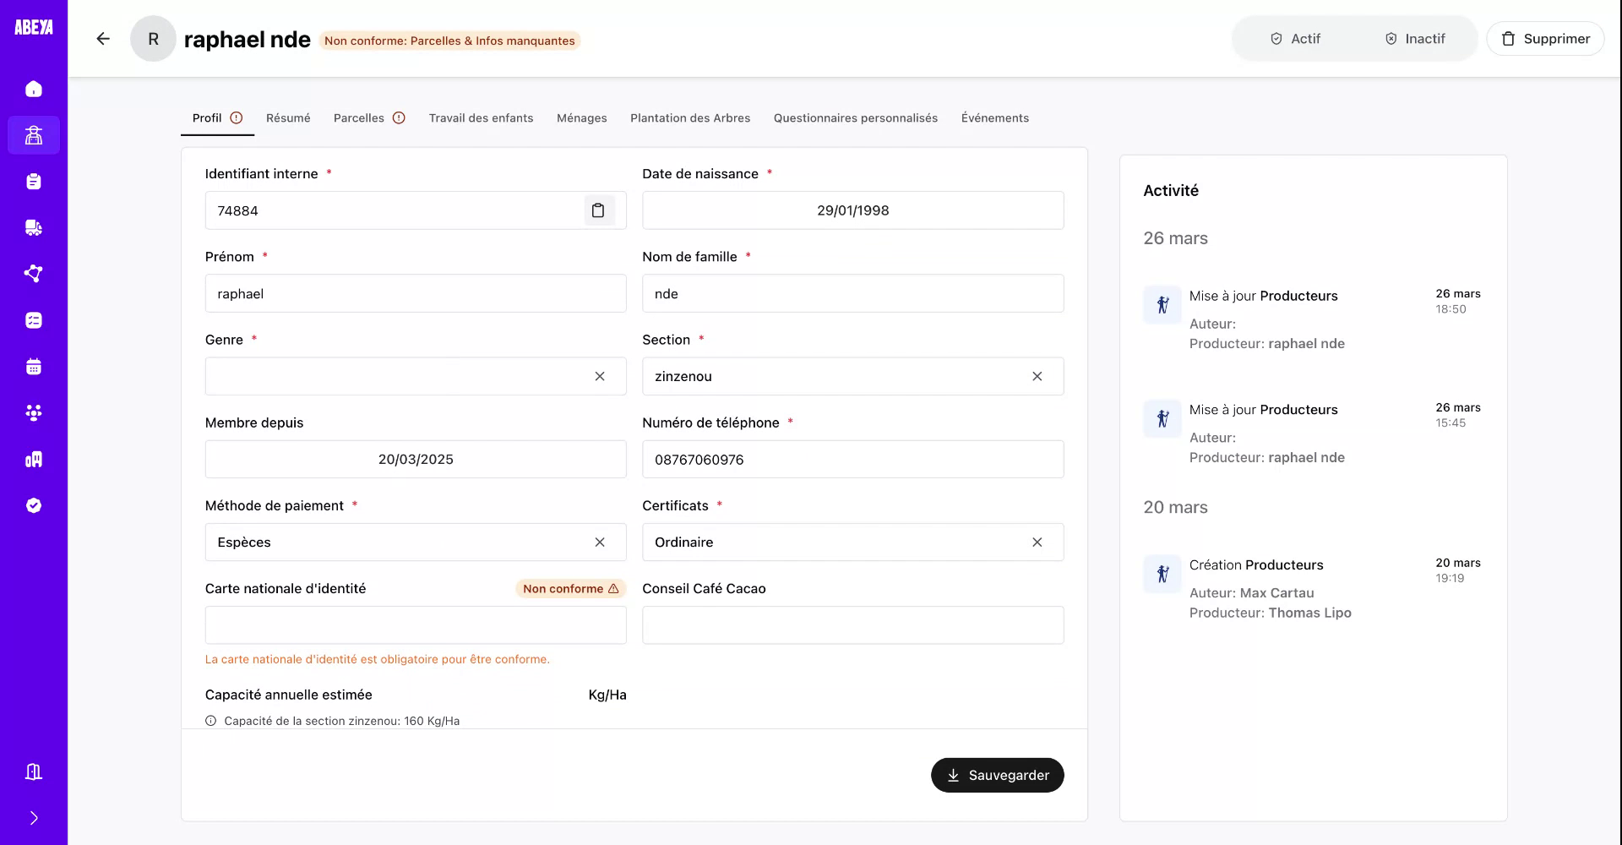Open the Travail des enfants tab

coord(481,117)
